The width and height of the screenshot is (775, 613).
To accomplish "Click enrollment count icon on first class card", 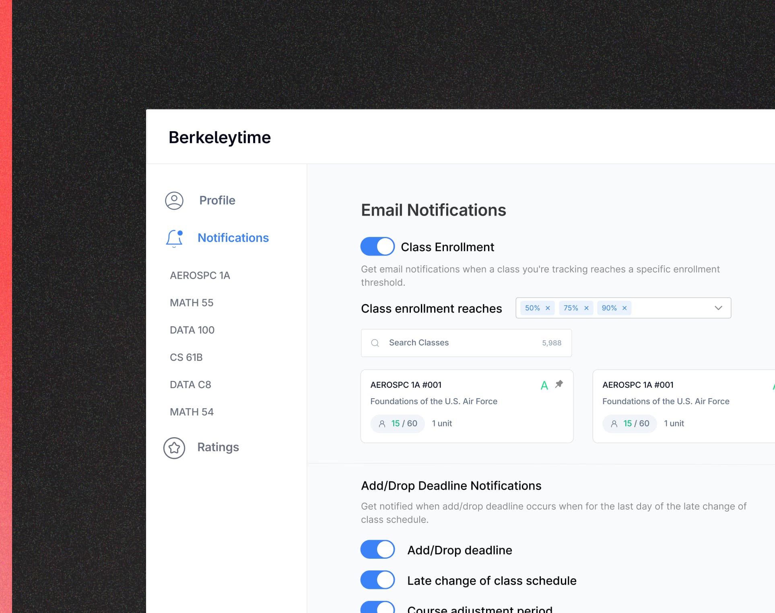I will [382, 424].
